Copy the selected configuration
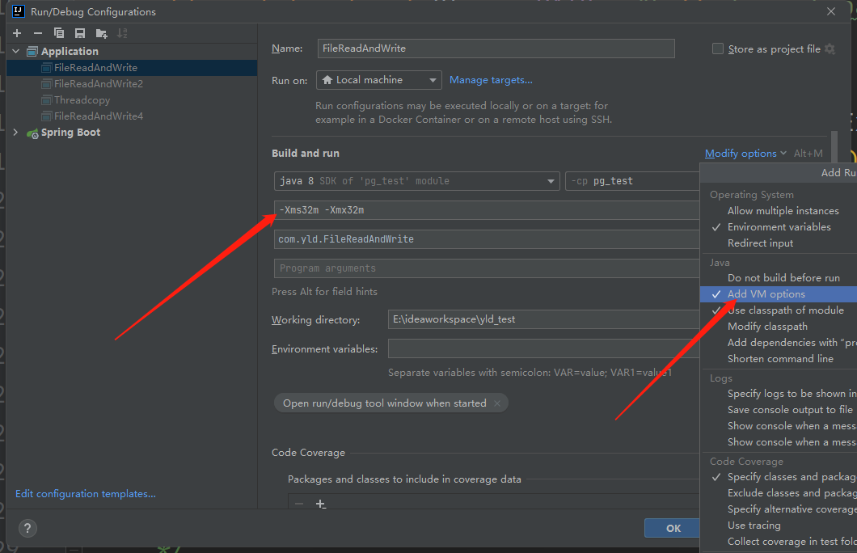This screenshot has width=857, height=553. 58,33
